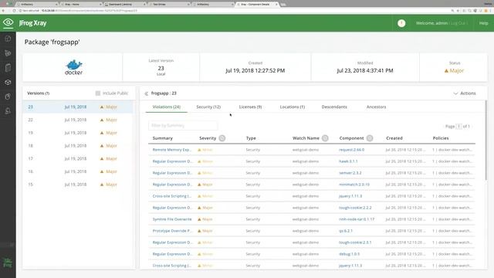494x278 pixels.
Task: Open the components box sidebar icon
Action: [8, 83]
